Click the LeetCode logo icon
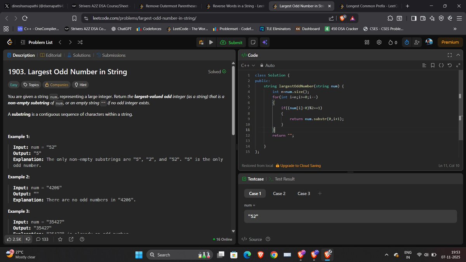This screenshot has width=466, height=262. 9,42
